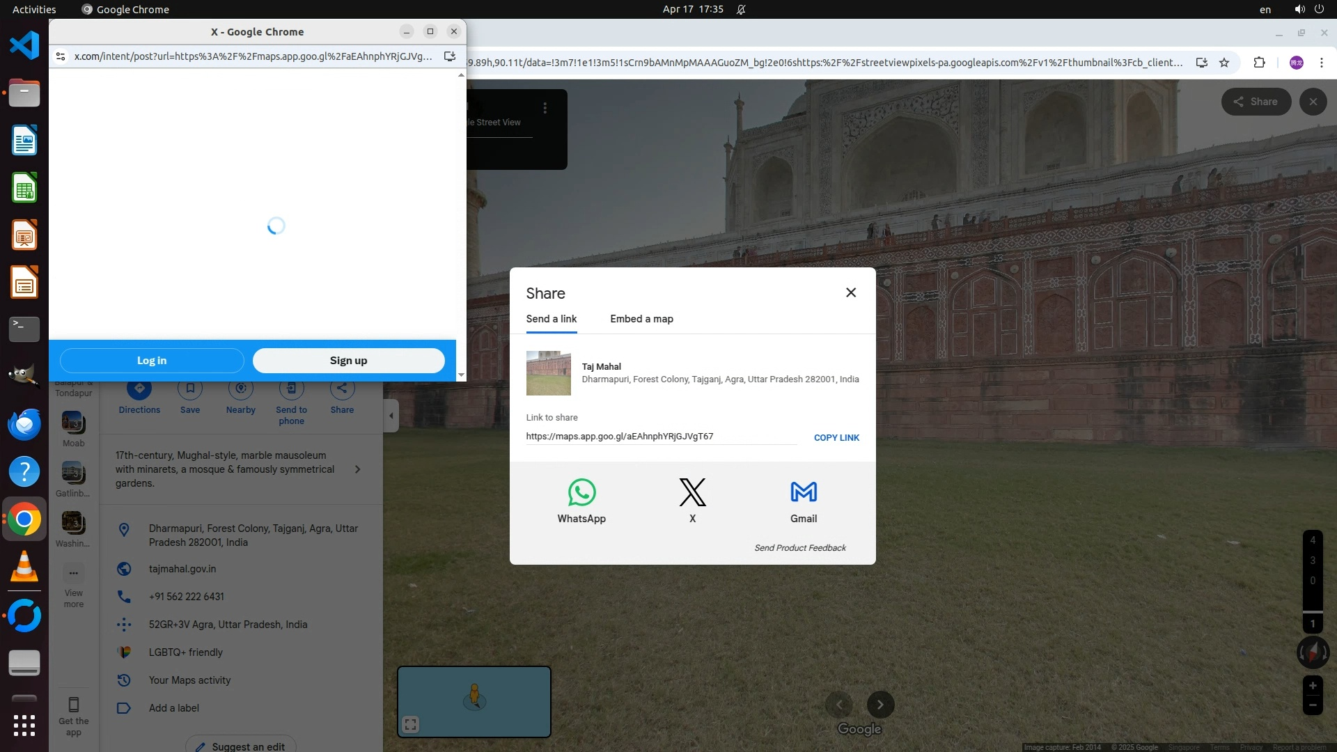Open Directions to Taj Mahal
This screenshot has width=1337, height=752.
coord(139,389)
